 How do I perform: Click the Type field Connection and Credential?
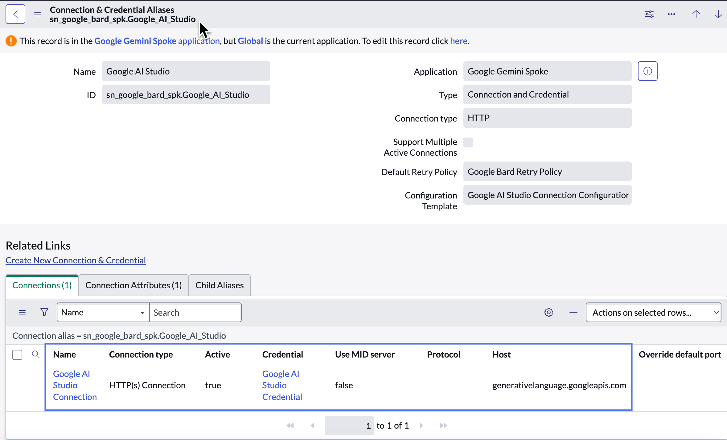coord(548,94)
